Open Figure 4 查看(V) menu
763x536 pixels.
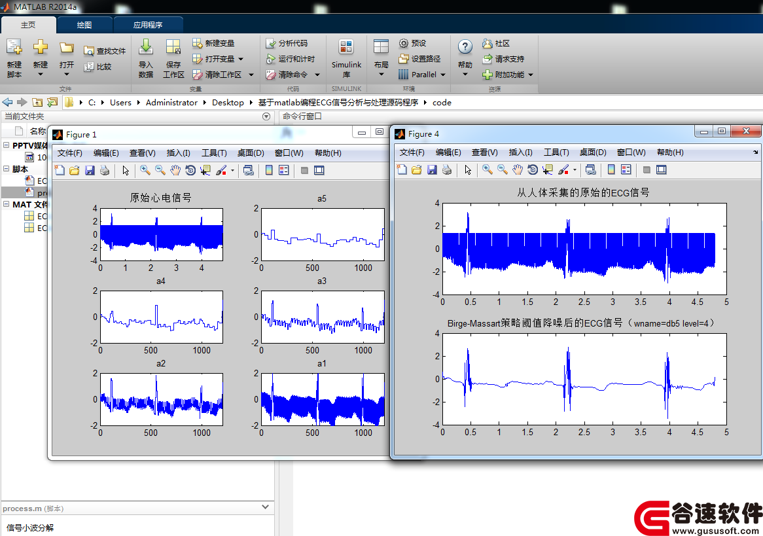coord(485,152)
